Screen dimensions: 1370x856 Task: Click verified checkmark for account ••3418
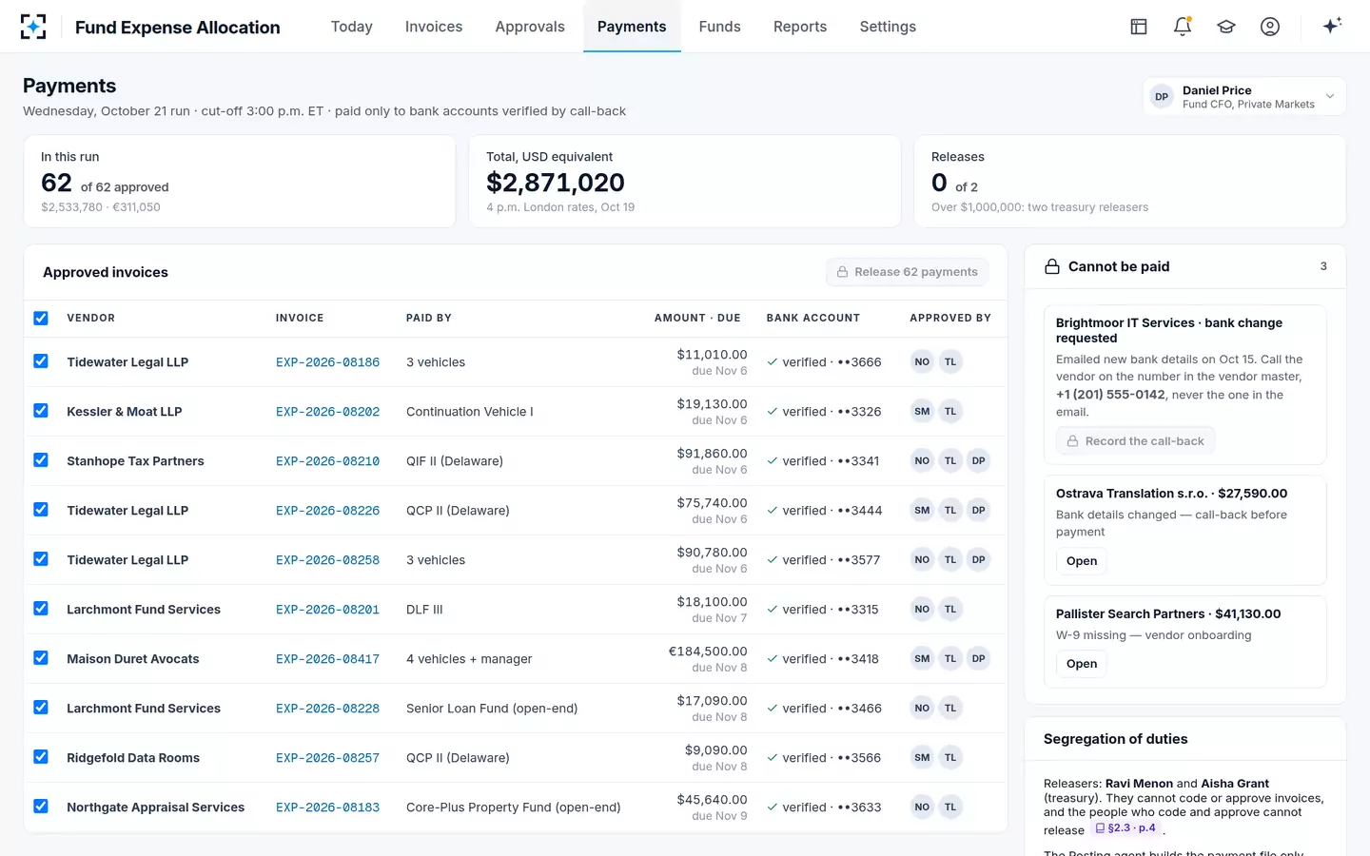[x=773, y=658]
